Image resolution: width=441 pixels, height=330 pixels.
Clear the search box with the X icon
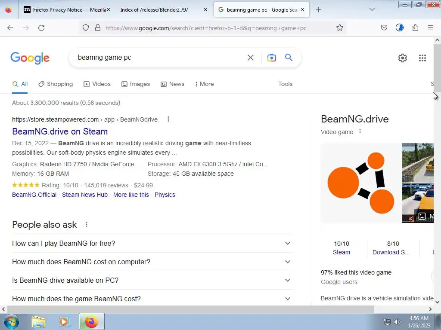(x=250, y=58)
